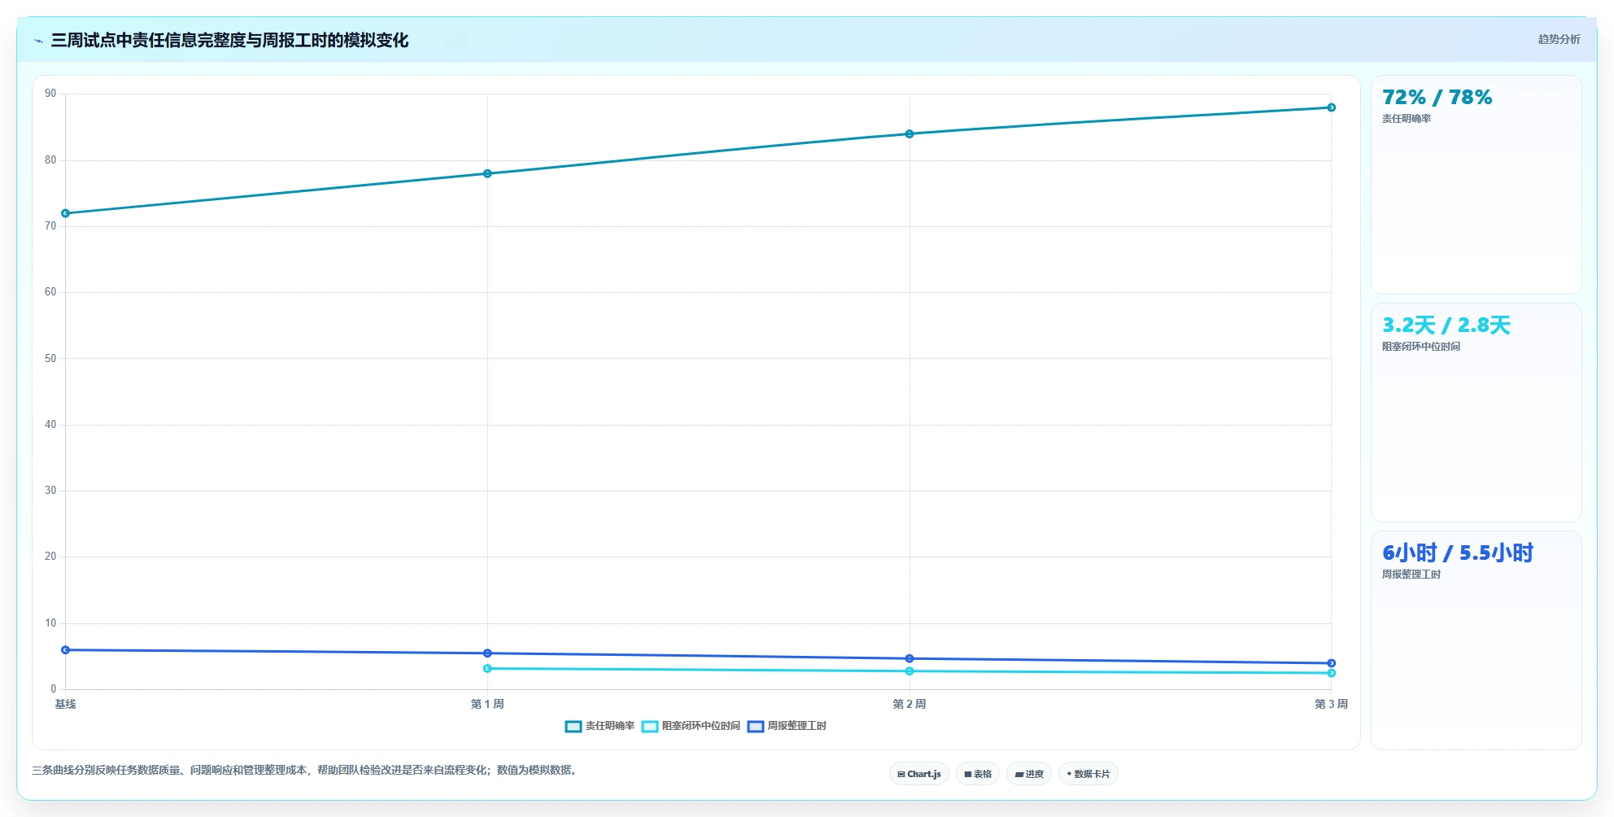Screen dimensions: 1614x817
Task: Click the 责任明确率 data point at 第 1 周
Action: click(x=487, y=173)
